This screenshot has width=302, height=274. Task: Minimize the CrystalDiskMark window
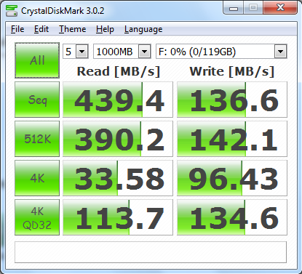pyautogui.click(x=234, y=8)
